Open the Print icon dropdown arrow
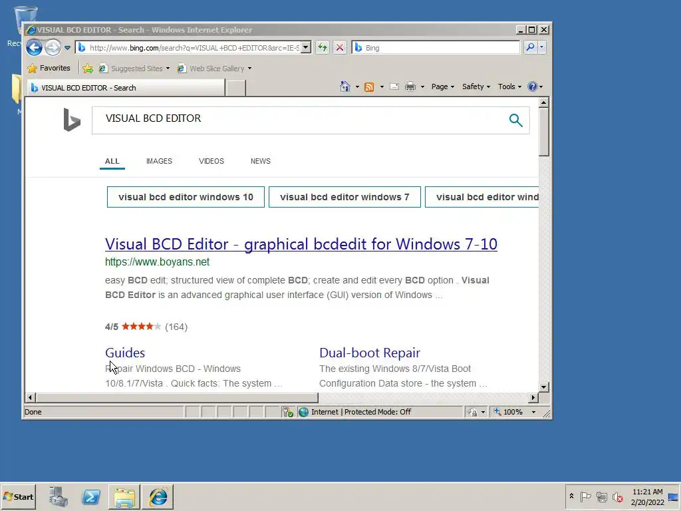The image size is (681, 511). [422, 87]
